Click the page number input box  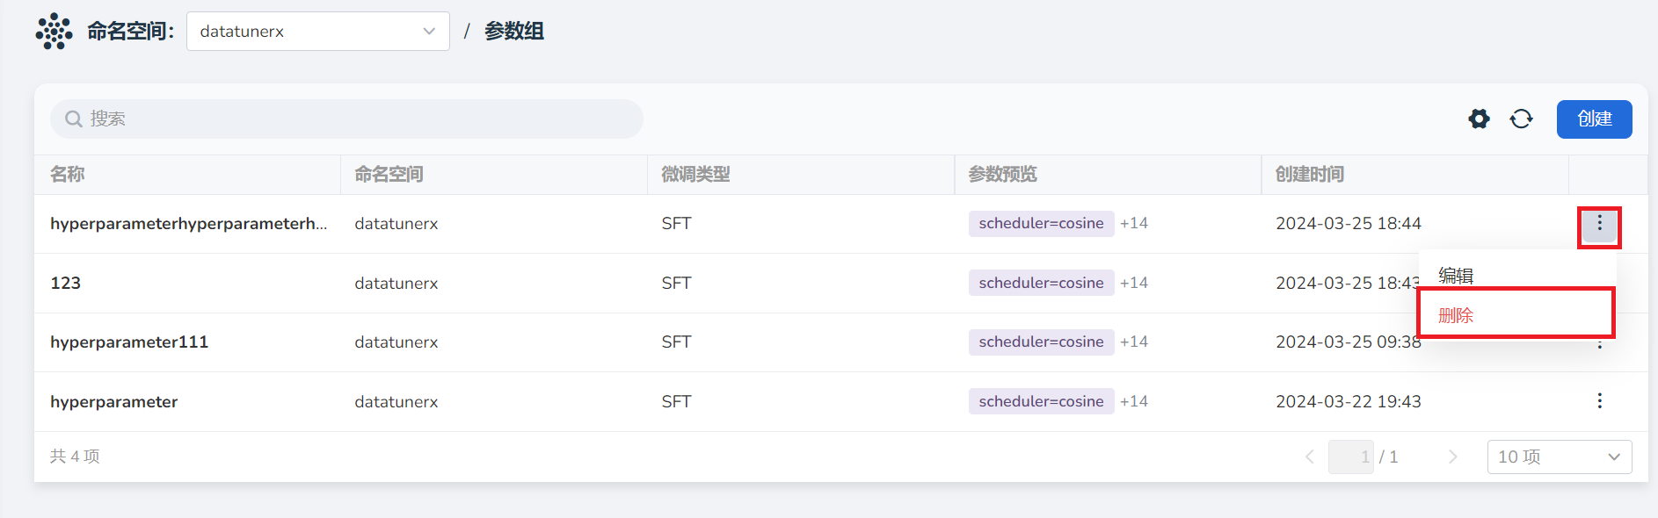pyautogui.click(x=1351, y=457)
